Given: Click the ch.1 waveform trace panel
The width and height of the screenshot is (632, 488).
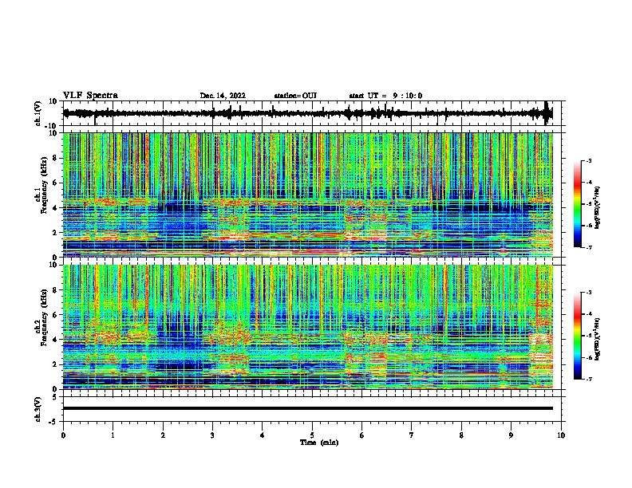Looking at the screenshot, I should click(312, 113).
